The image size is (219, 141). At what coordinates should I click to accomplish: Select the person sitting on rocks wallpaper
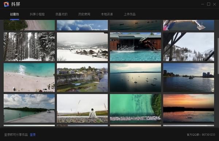[82, 108]
